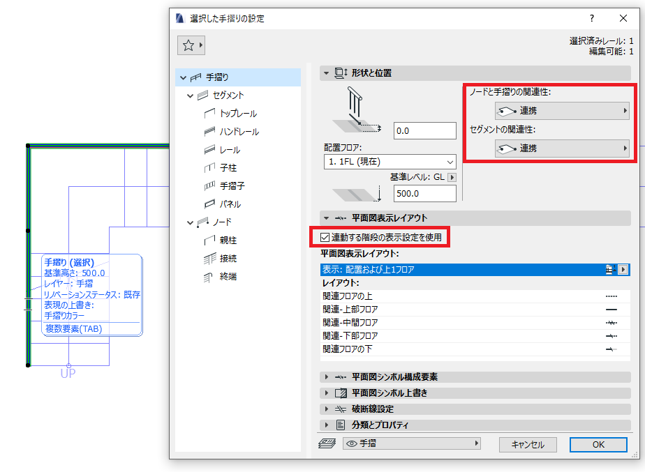Click the 基準レベル GL arrow button

pyautogui.click(x=452, y=178)
